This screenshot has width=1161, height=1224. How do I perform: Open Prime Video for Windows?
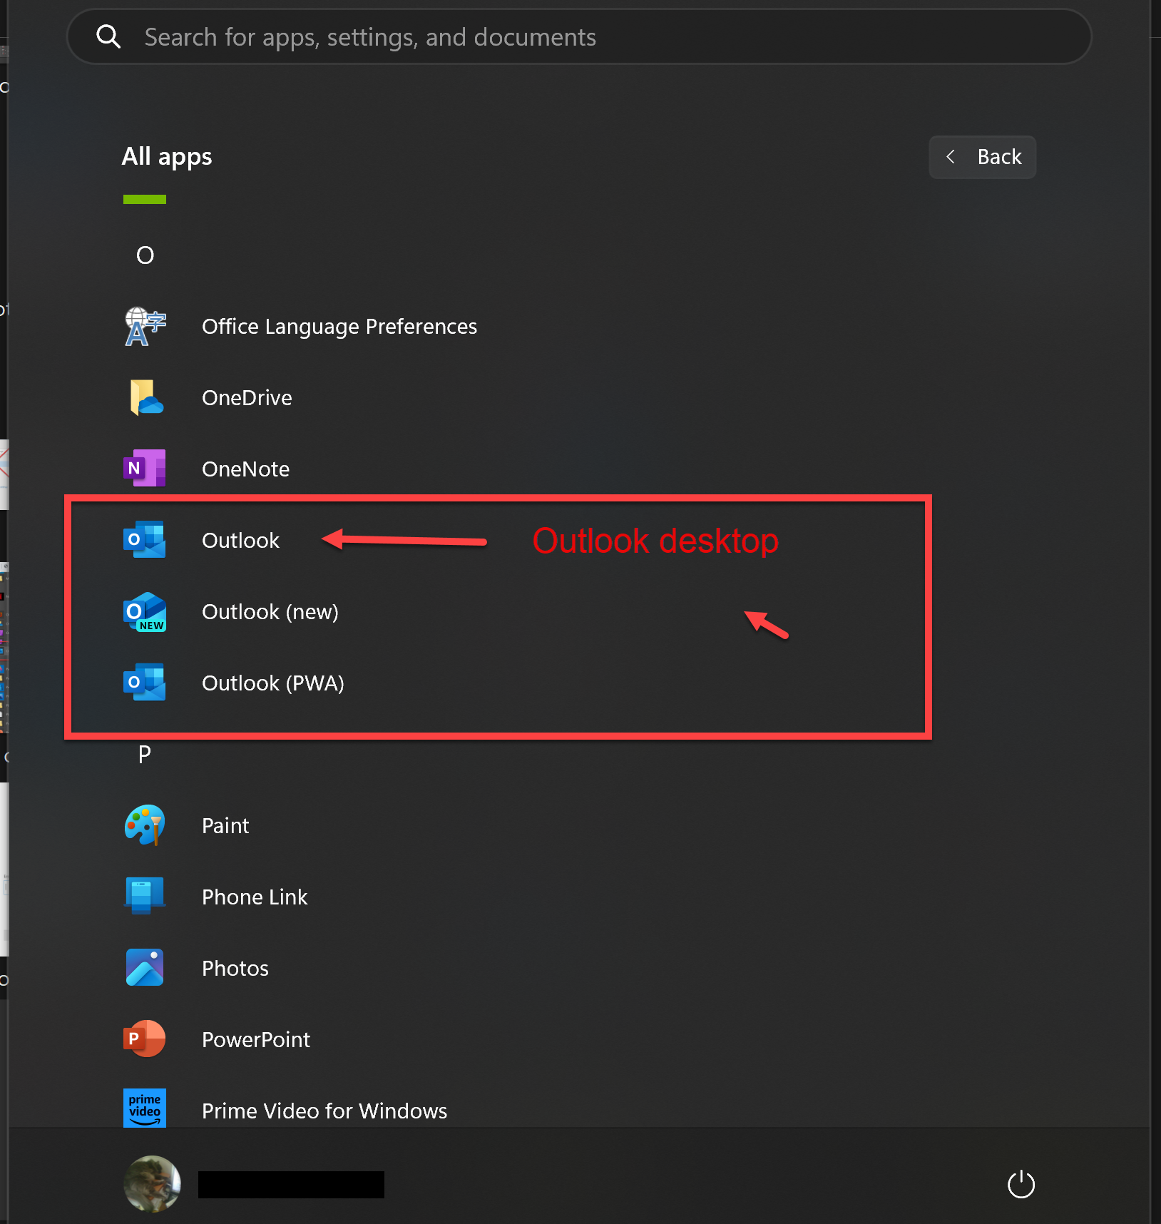(x=324, y=1111)
